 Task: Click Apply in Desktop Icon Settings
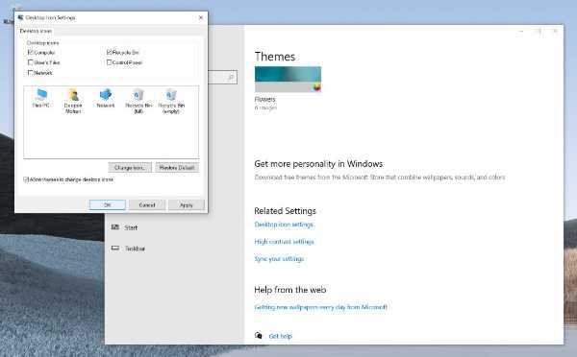187,205
